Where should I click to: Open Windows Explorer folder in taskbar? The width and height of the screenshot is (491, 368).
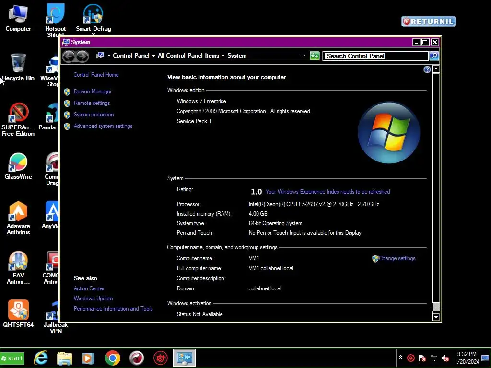pyautogui.click(x=65, y=358)
